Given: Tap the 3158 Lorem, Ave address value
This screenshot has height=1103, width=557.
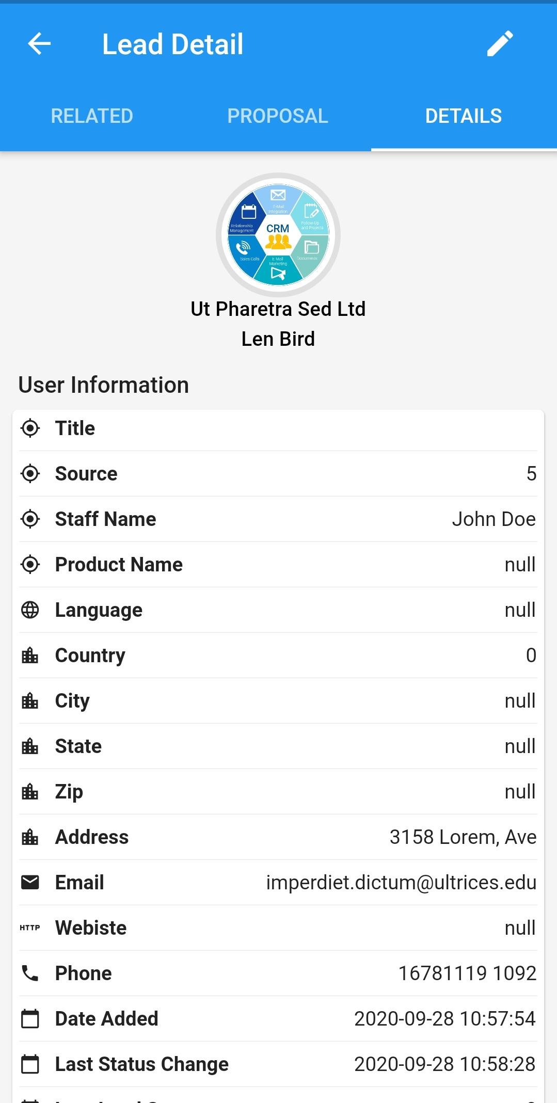Looking at the screenshot, I should 463,837.
